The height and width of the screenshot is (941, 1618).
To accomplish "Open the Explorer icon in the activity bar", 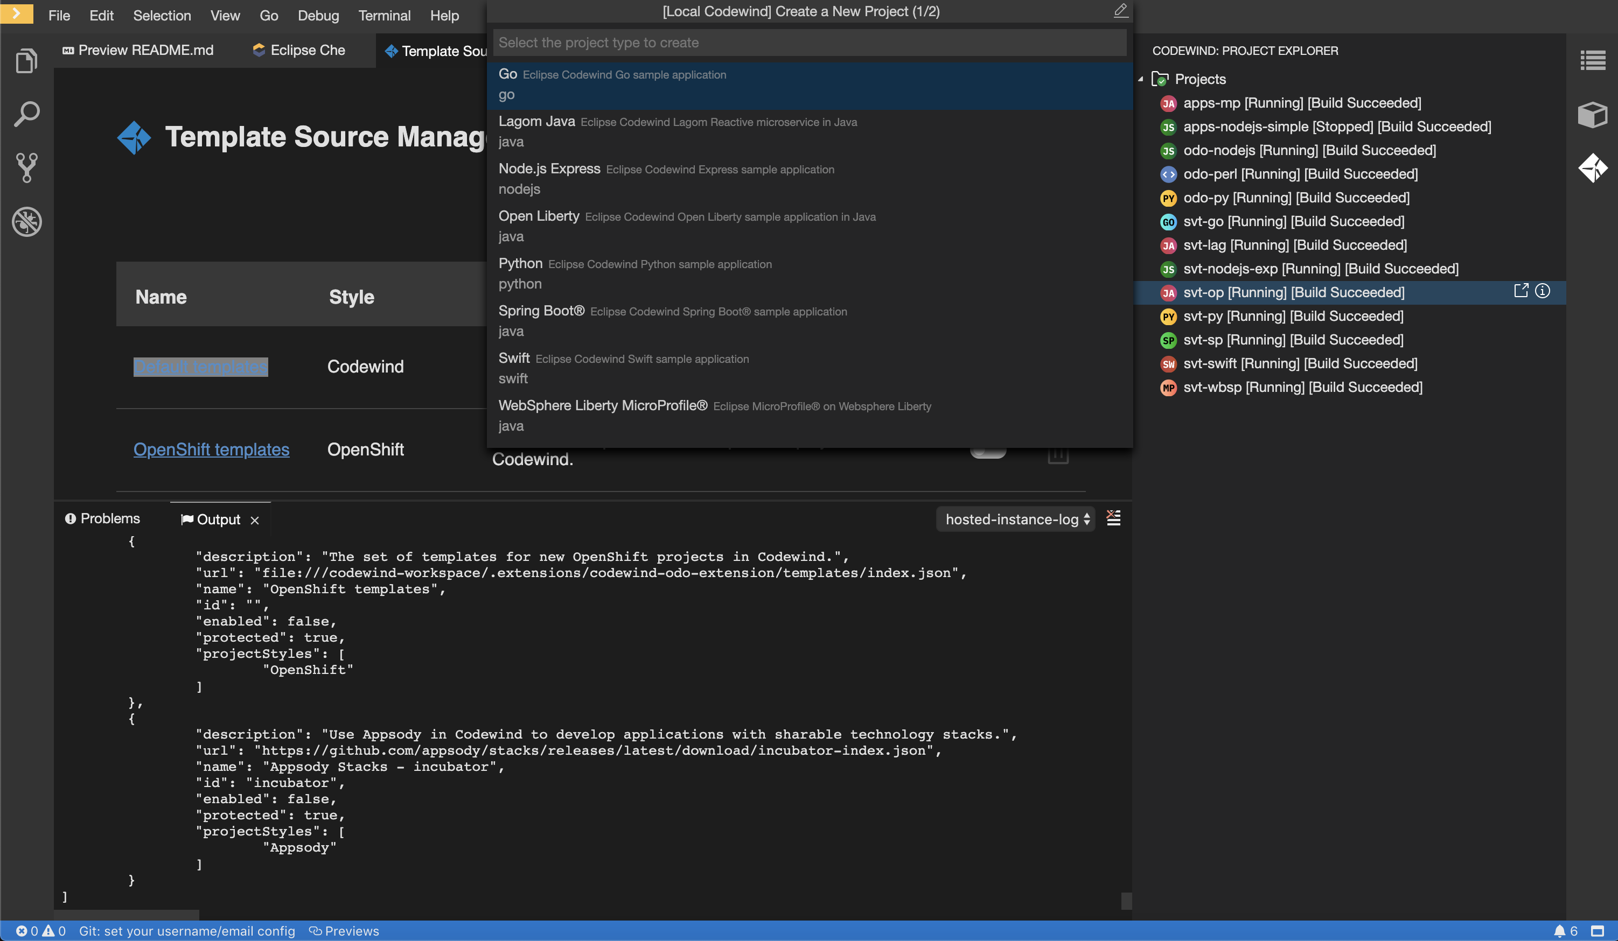I will click(x=26, y=60).
